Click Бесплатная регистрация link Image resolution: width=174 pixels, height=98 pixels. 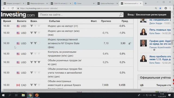[151, 15]
